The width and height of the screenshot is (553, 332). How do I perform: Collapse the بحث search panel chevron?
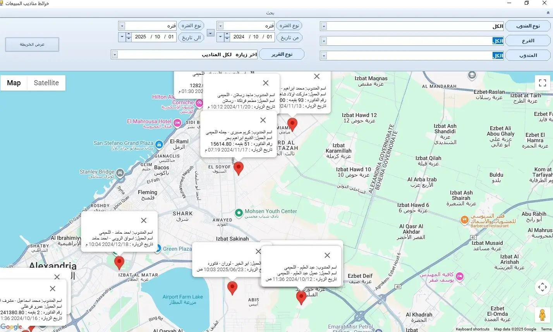[x=548, y=13]
